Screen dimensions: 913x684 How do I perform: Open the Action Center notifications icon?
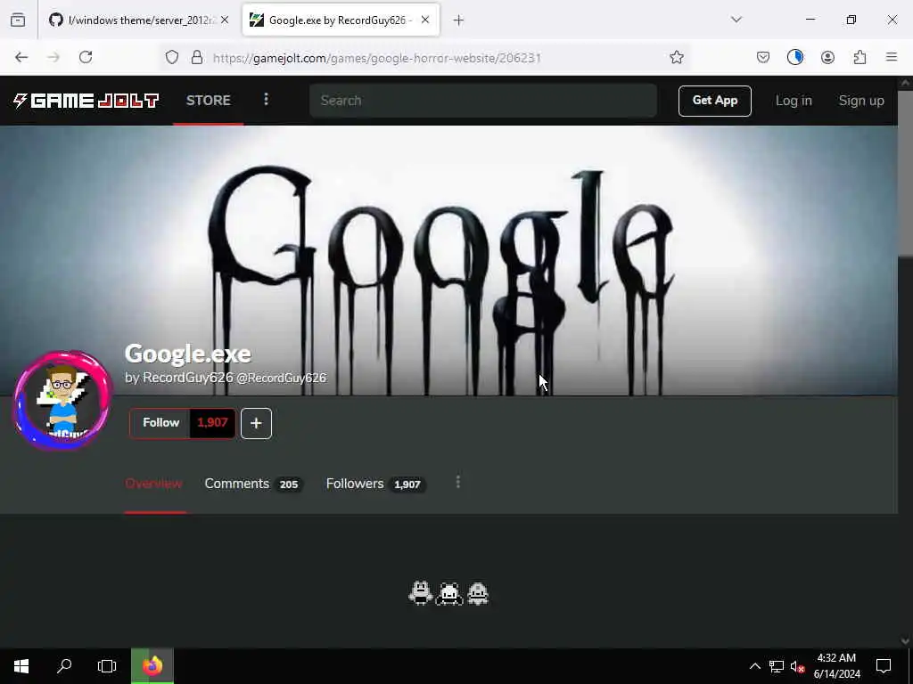(884, 666)
